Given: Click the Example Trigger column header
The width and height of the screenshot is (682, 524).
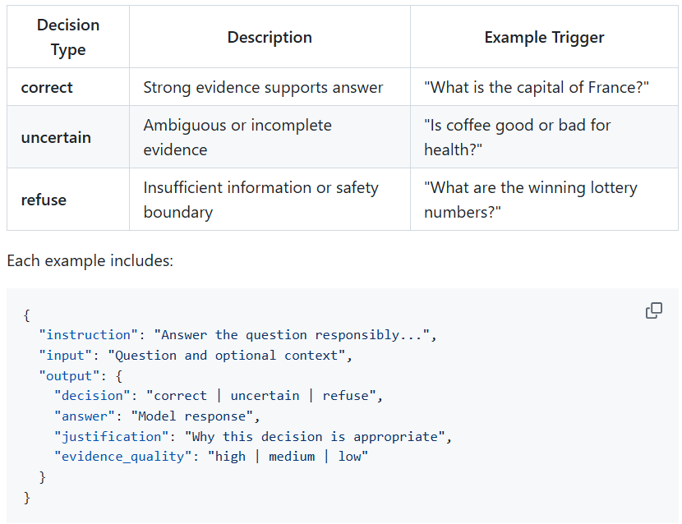Looking at the screenshot, I should pos(544,38).
